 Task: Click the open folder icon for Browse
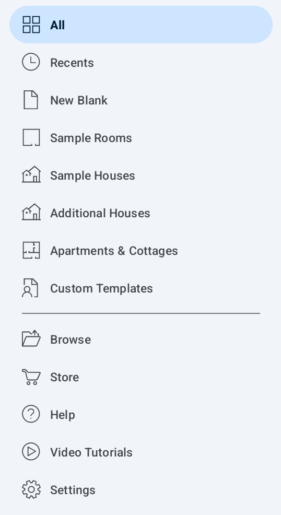(x=31, y=338)
